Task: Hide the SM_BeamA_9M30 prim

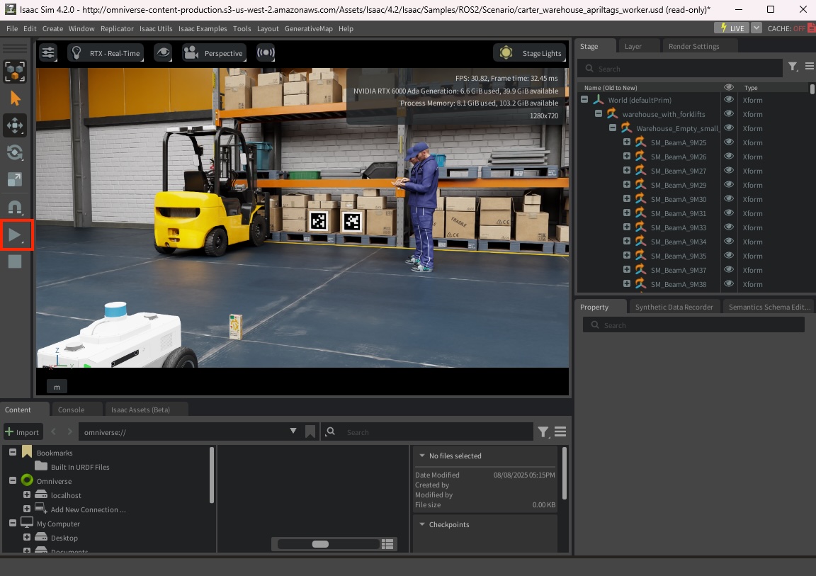Action: (x=729, y=199)
